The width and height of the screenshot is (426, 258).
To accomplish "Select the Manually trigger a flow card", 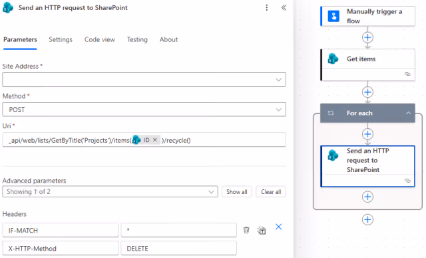I will coord(367,16).
